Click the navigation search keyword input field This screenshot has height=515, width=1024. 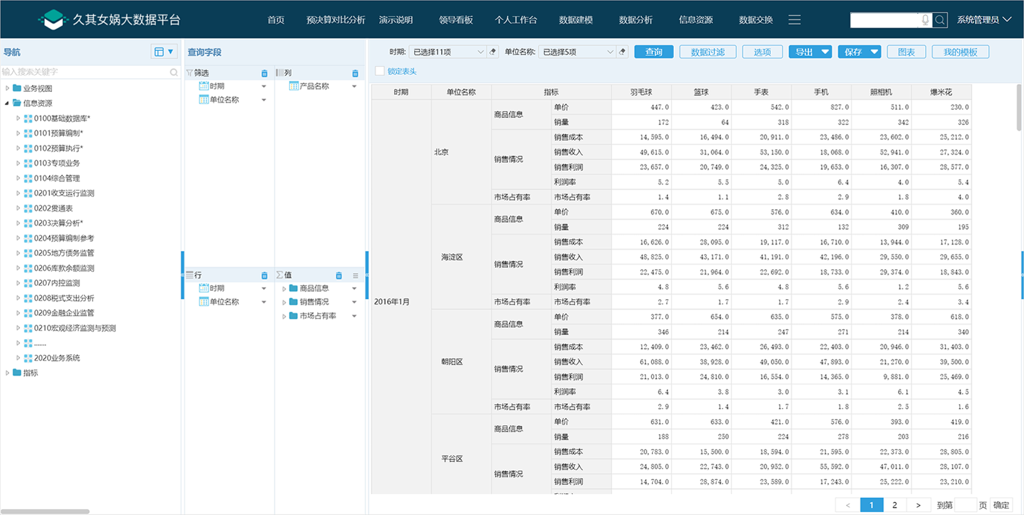click(85, 72)
